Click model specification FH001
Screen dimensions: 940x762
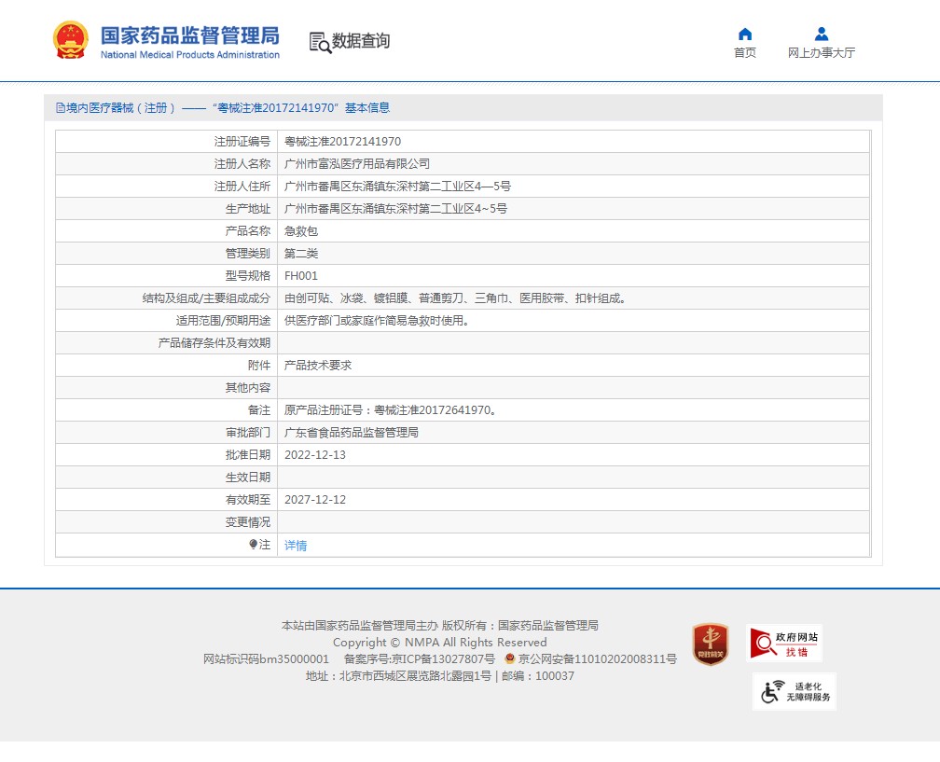tap(301, 276)
